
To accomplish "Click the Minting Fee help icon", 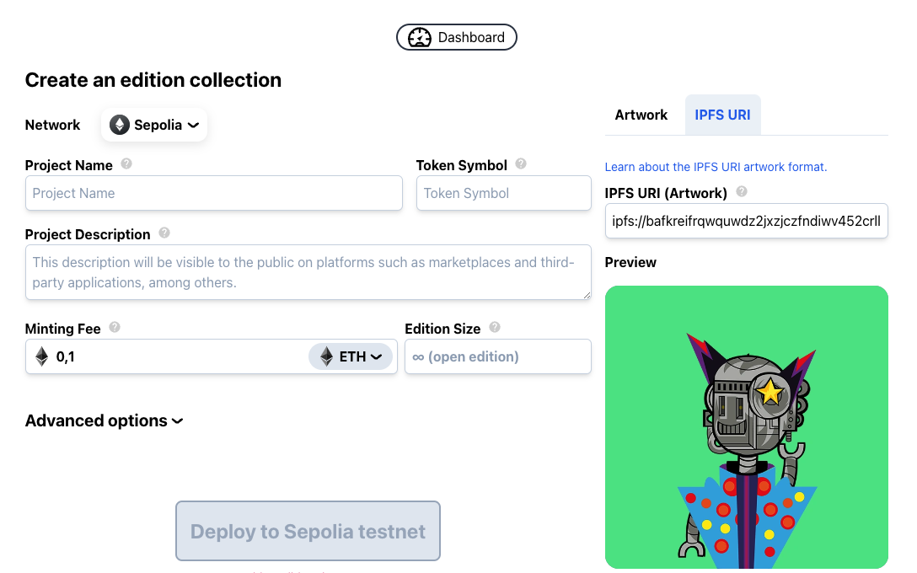I will [115, 327].
